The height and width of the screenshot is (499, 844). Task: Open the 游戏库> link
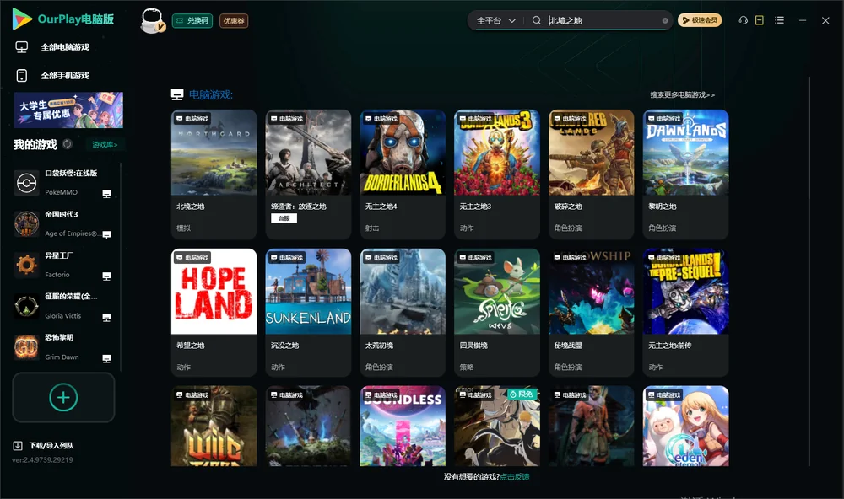point(105,144)
